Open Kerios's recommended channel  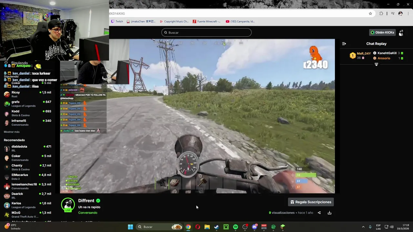coord(27,205)
